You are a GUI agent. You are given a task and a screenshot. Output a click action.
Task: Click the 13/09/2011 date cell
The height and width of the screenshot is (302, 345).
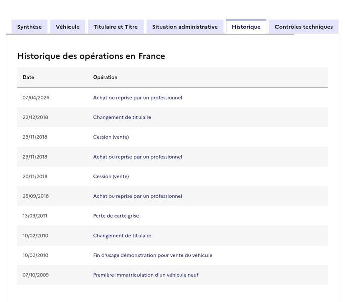point(35,216)
